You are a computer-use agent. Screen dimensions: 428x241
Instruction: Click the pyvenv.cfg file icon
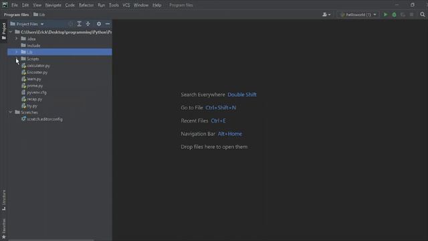click(x=23, y=92)
